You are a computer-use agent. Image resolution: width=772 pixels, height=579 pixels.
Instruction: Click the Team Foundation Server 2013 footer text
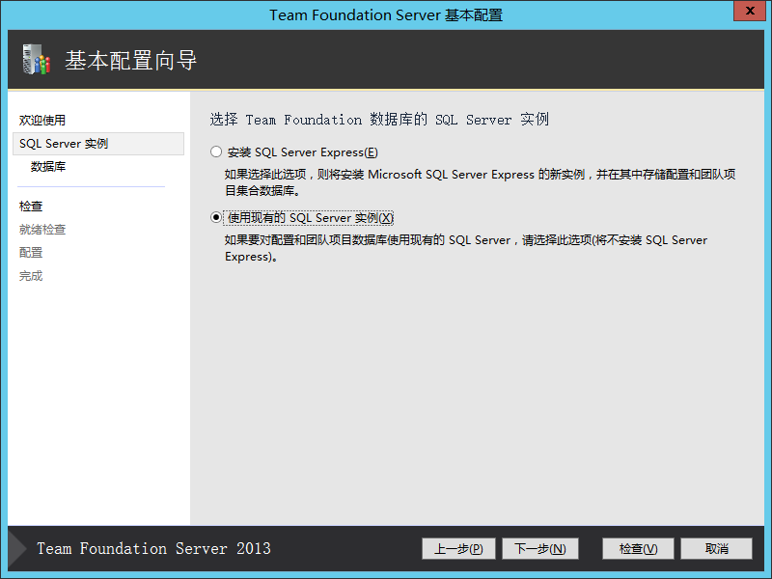click(x=153, y=548)
